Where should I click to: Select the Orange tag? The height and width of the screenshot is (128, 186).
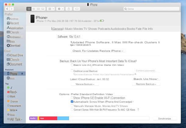point(12,101)
